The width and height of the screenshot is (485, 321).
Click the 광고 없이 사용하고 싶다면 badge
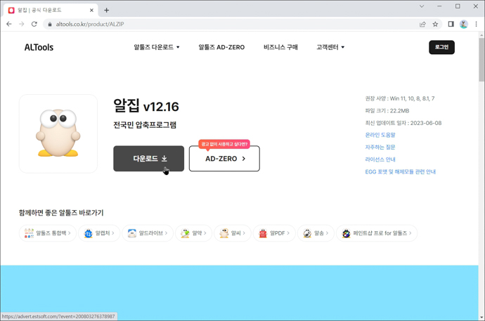click(x=224, y=144)
